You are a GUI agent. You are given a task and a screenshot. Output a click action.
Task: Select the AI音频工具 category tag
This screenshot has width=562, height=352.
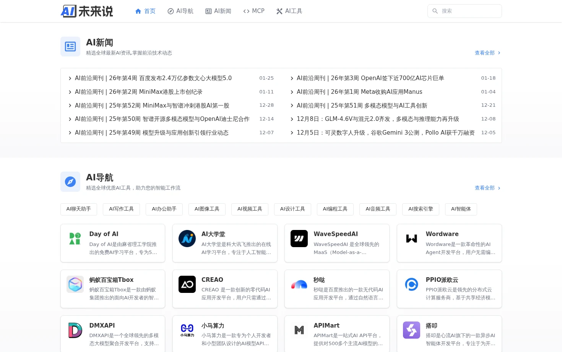tap(378, 209)
